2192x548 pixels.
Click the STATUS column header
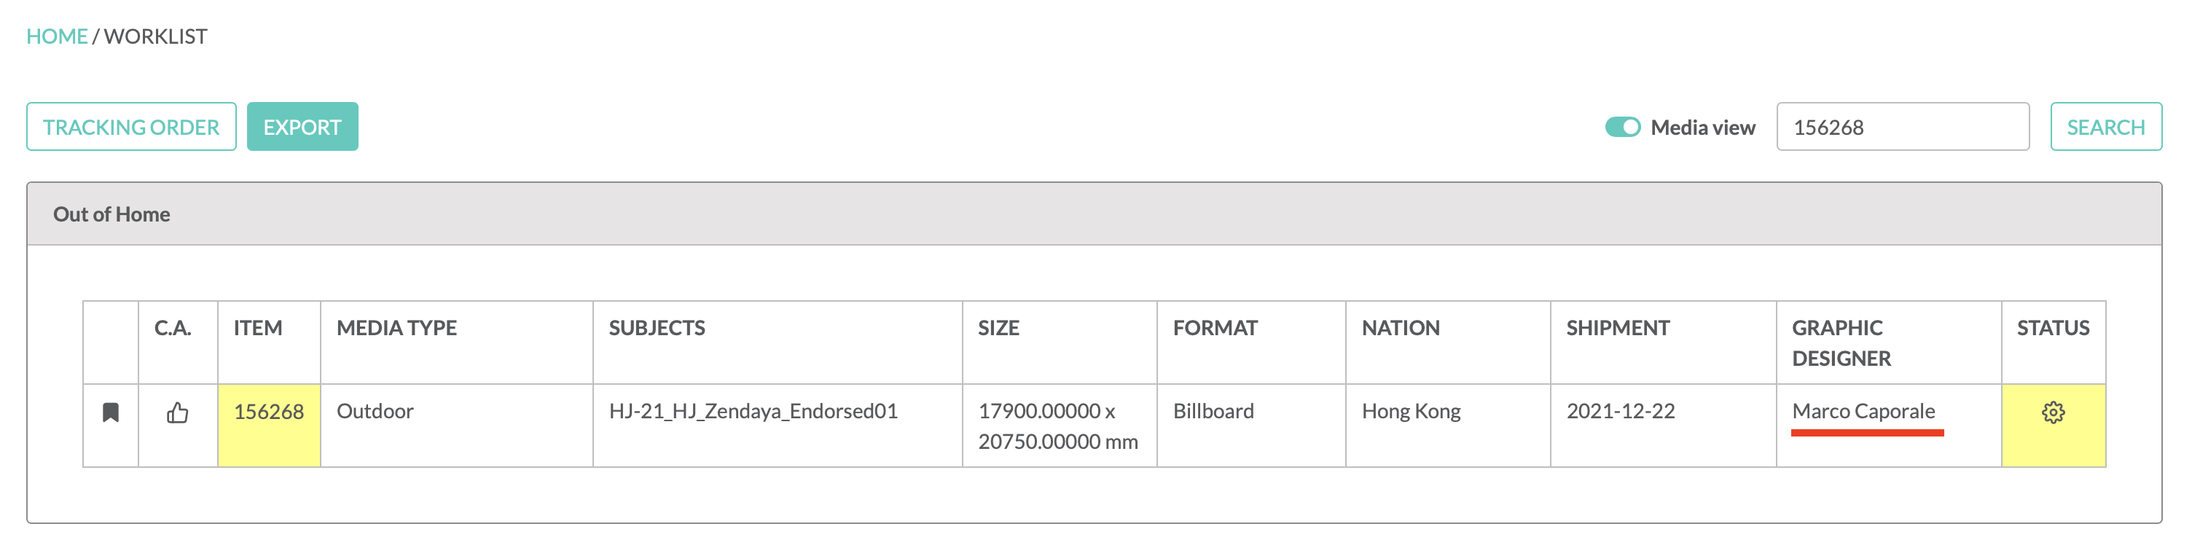pos(2052,329)
